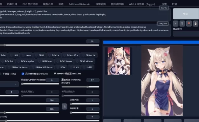The height and width of the screenshot is (122, 199).
Task: Click the red styles icon button
Action: pos(189,23)
